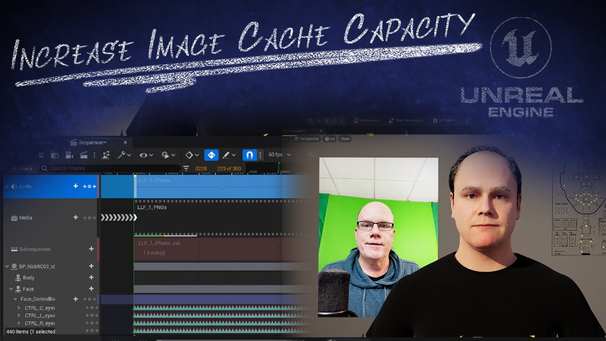
Task: Add track to BP_NickRC03 with plus
Action: coord(91,266)
